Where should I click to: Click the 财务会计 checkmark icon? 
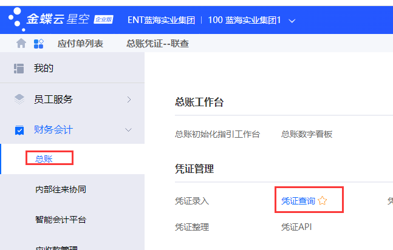[x=19, y=129]
